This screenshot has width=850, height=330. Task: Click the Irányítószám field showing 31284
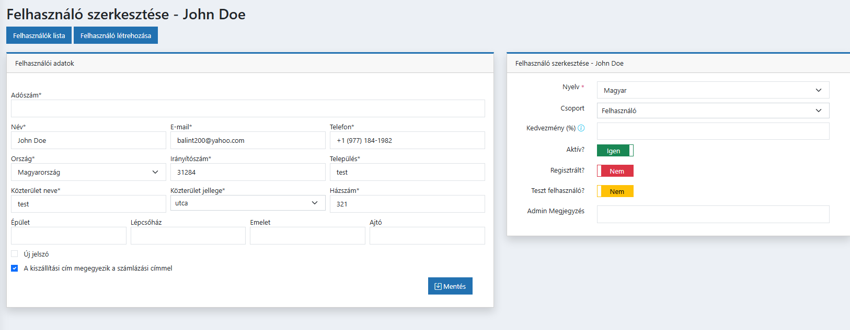(x=248, y=172)
